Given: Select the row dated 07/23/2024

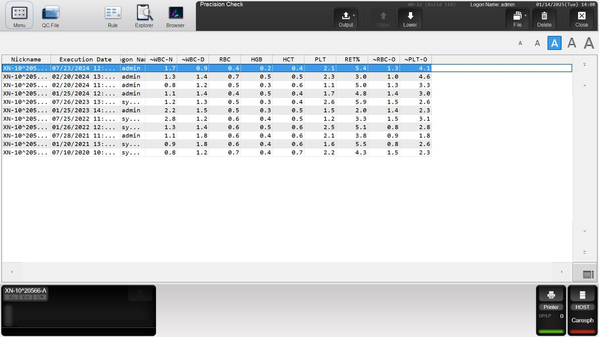Looking at the screenshot, I should (287, 68).
